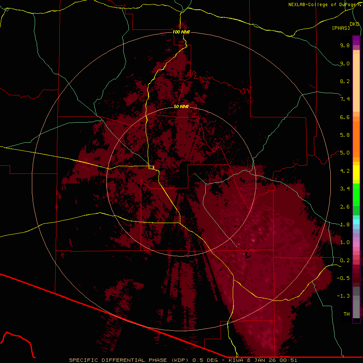Click the 1.0 scale value
Image resolution: width=363 pixels, height=363 pixels.
coord(345,242)
